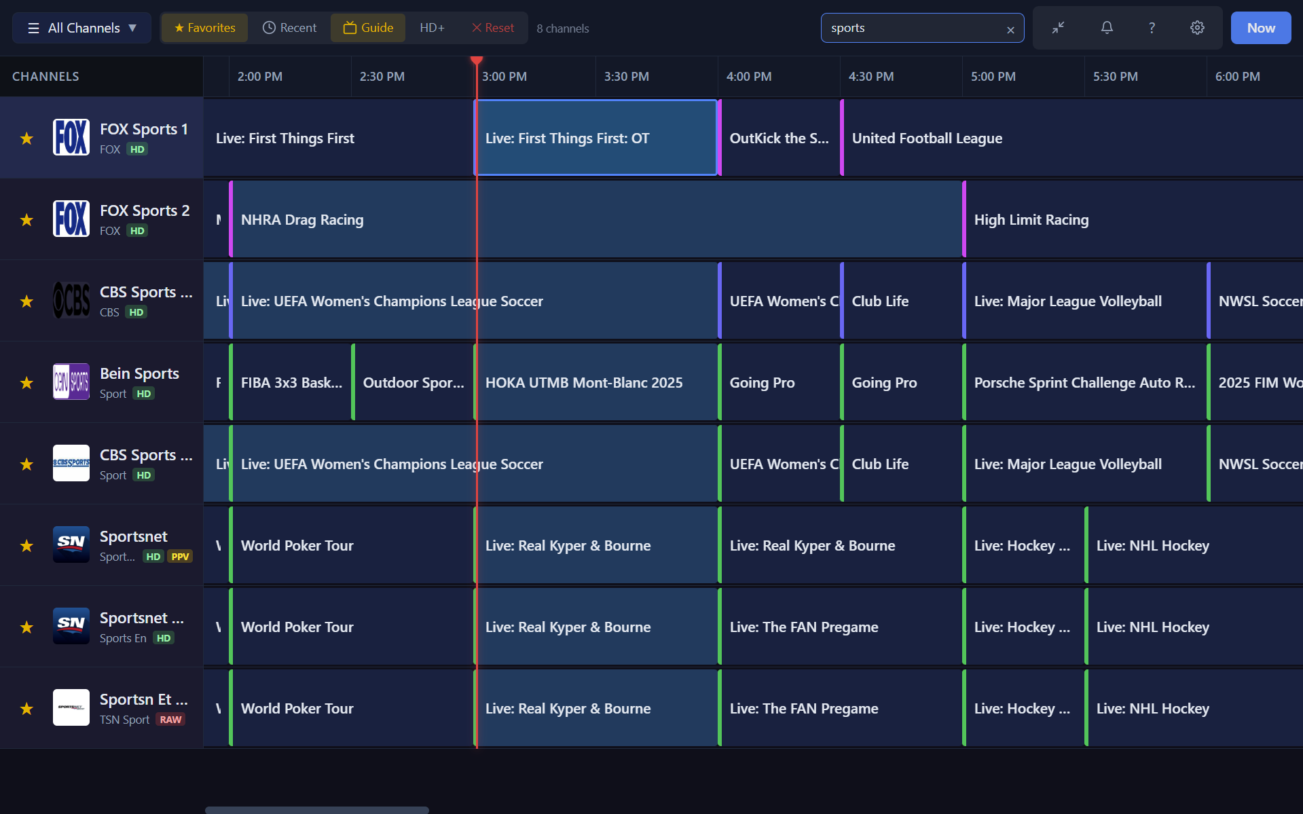Click the PPV badge on Sportsnet
The height and width of the screenshot is (814, 1303).
click(x=180, y=557)
